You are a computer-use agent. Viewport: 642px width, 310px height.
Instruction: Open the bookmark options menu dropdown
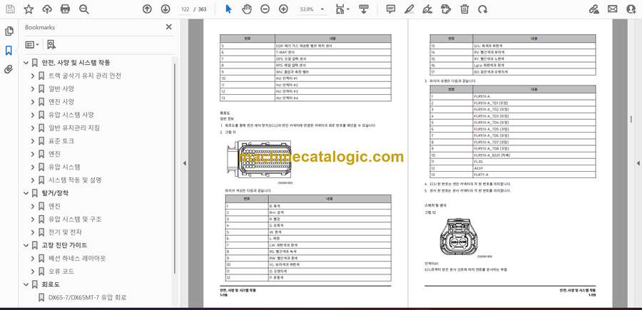(32, 45)
